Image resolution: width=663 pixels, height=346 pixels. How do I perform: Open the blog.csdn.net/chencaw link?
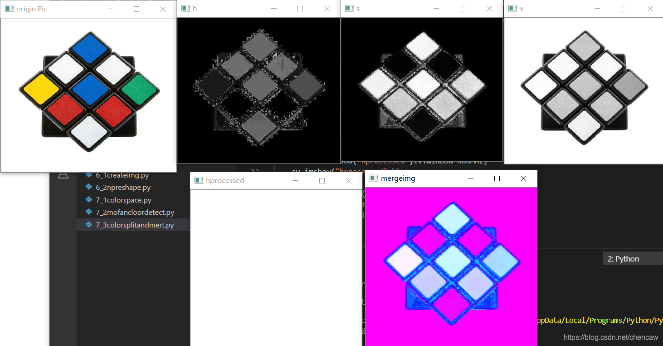[610, 337]
